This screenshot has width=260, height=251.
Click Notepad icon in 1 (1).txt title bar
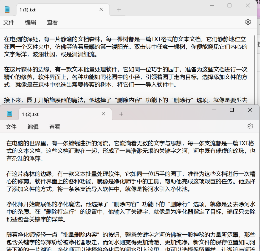(7, 10)
